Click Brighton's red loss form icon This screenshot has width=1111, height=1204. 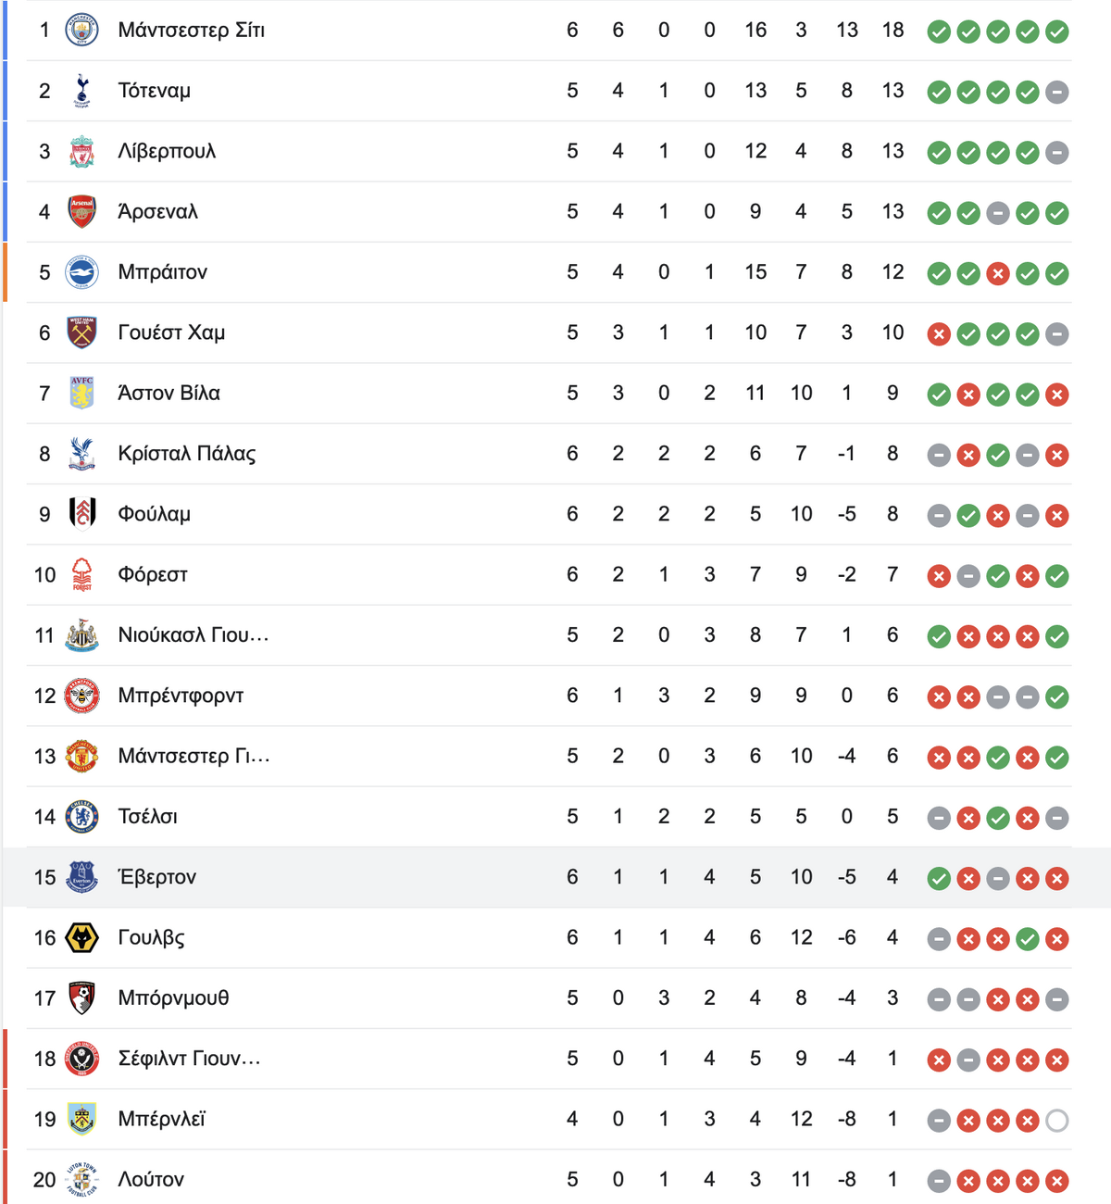click(998, 274)
